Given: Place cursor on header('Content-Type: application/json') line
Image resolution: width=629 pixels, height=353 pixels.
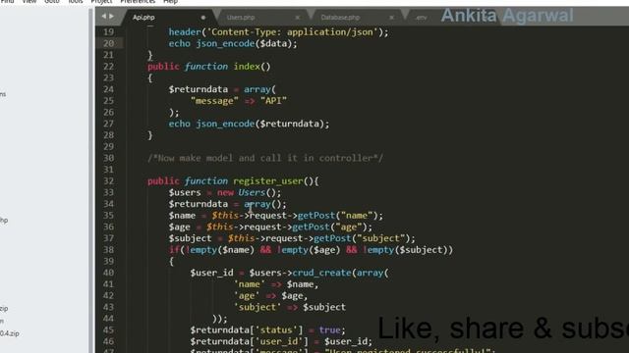Looking at the screenshot, I should (279, 32).
